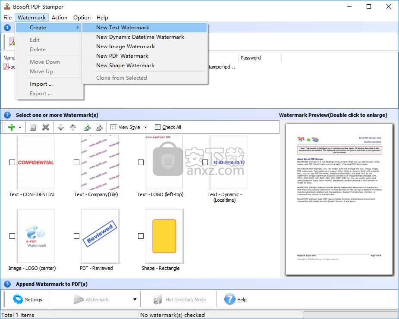The width and height of the screenshot is (399, 319).
Task: Check the Text - Dynamic (Localtime) watermark box
Action: point(205,162)
